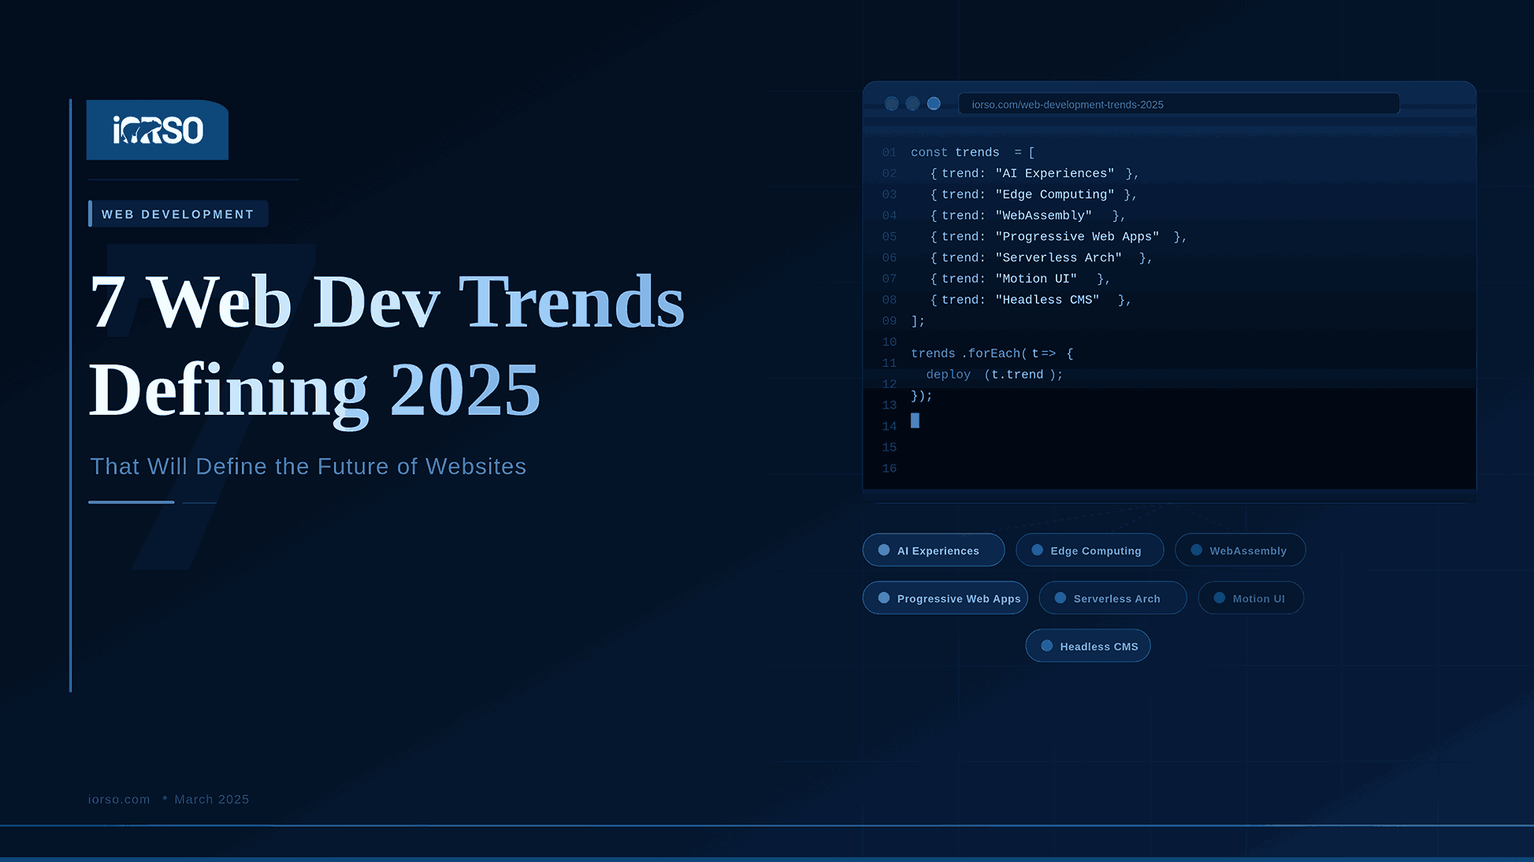Viewport: 1534px width, 862px height.
Task: Click the March 2025 date text
Action: [211, 799]
